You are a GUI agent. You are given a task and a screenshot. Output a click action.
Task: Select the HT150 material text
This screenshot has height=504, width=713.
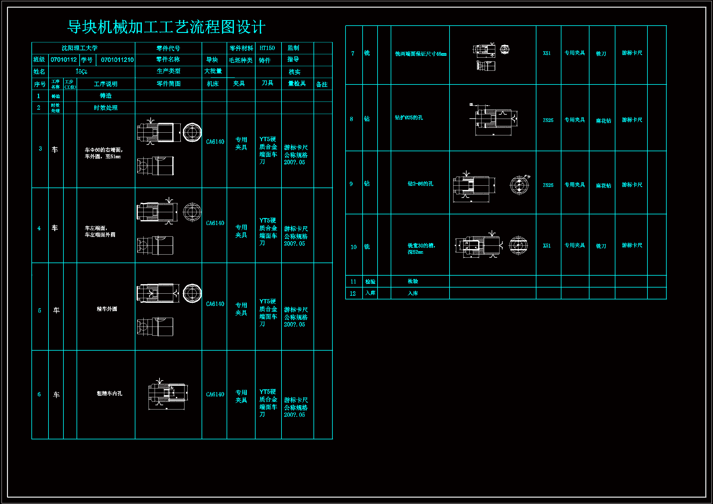[x=267, y=48]
